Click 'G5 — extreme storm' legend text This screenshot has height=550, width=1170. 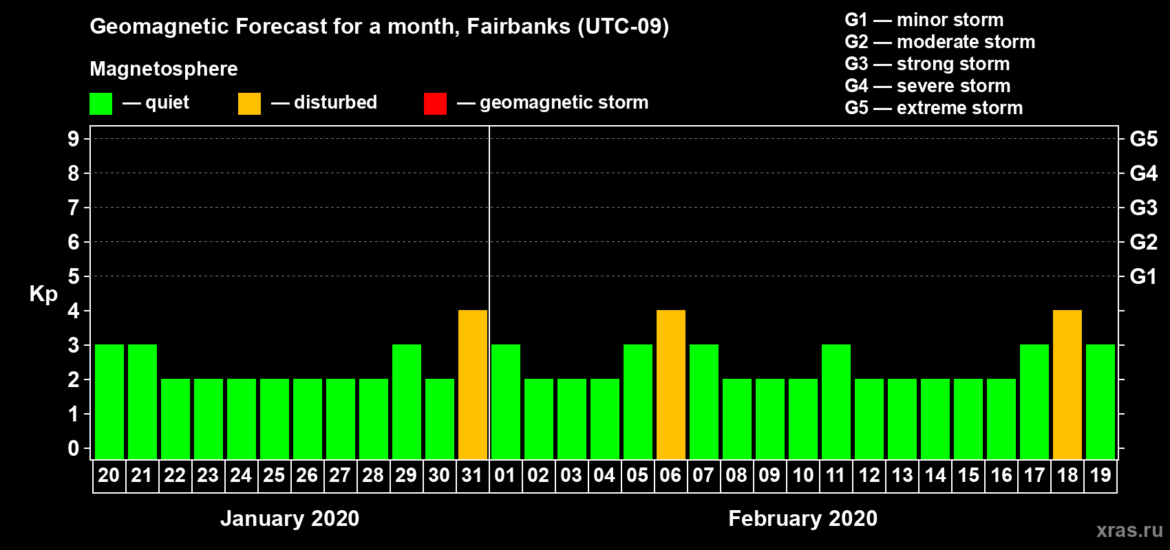click(934, 108)
